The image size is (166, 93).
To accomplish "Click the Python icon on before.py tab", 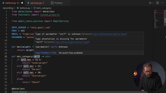I will coord(3,3).
